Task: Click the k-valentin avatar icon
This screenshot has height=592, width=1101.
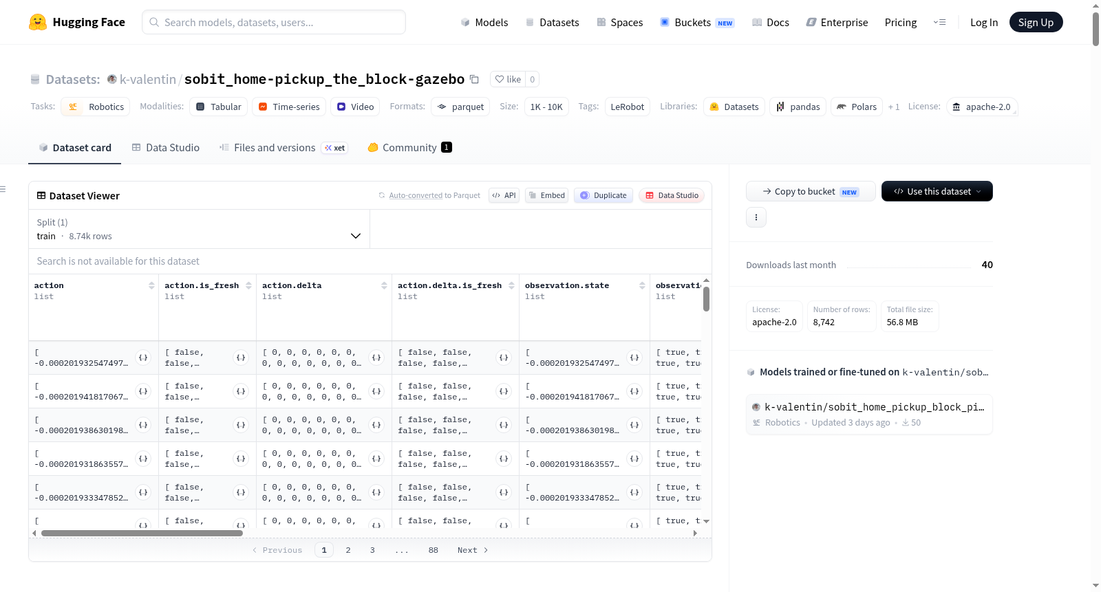Action: (x=112, y=79)
